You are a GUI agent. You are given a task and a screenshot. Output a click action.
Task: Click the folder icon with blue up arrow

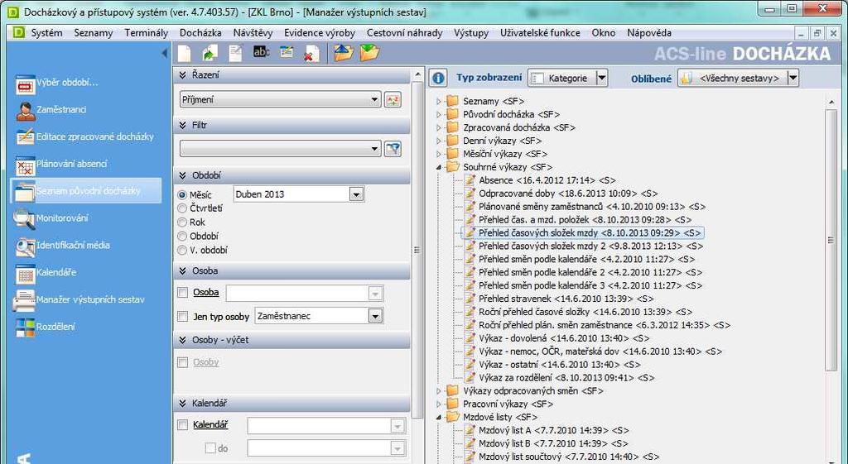point(344,52)
